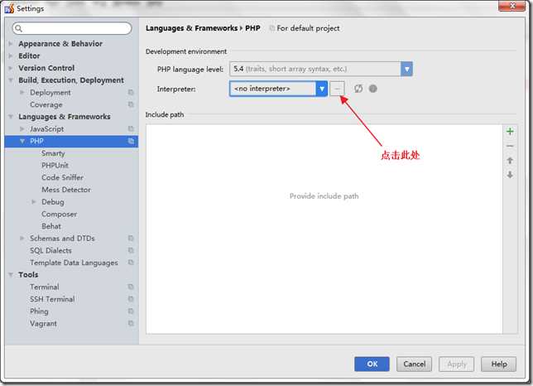Screen dimensions: 533x386
Task: Click the Apply button
Action: pos(457,364)
